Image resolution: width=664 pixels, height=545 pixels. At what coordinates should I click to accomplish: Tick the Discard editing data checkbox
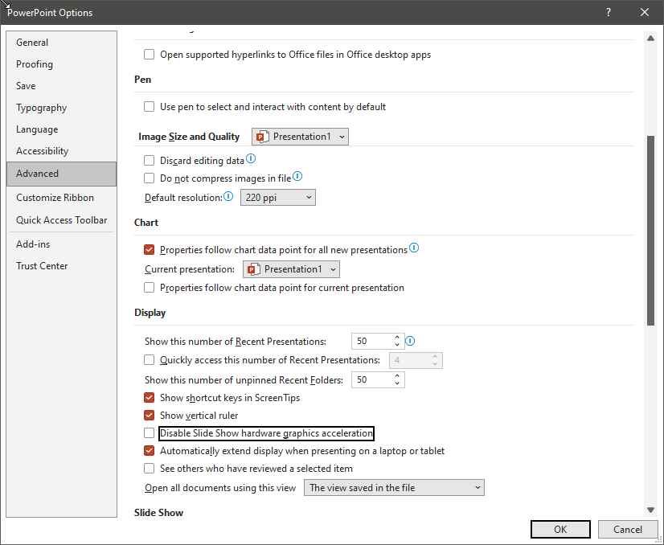149,161
